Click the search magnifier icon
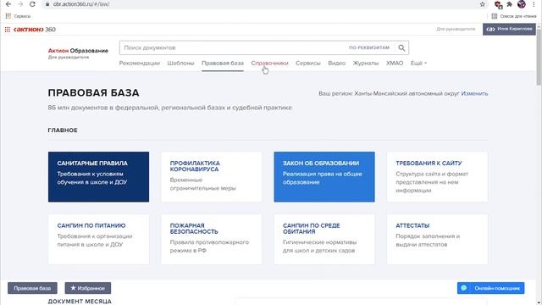Screen dimensions: 542x305 (x=401, y=47)
